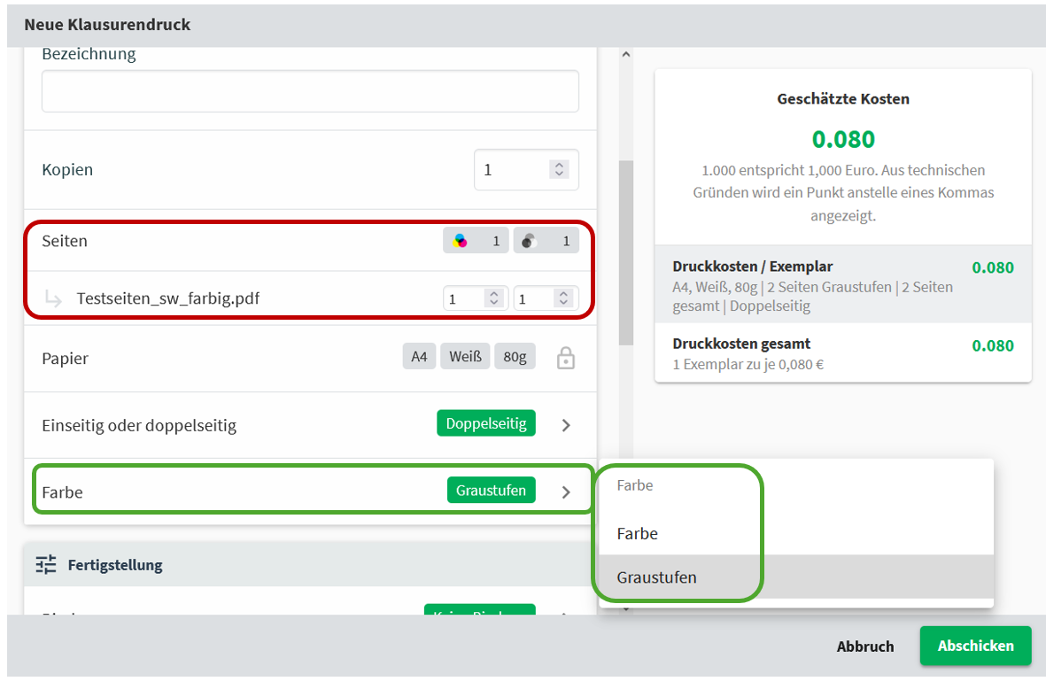Cancel with the Abbruch button
Viewport: 1046px width, 689px height.
coord(864,646)
